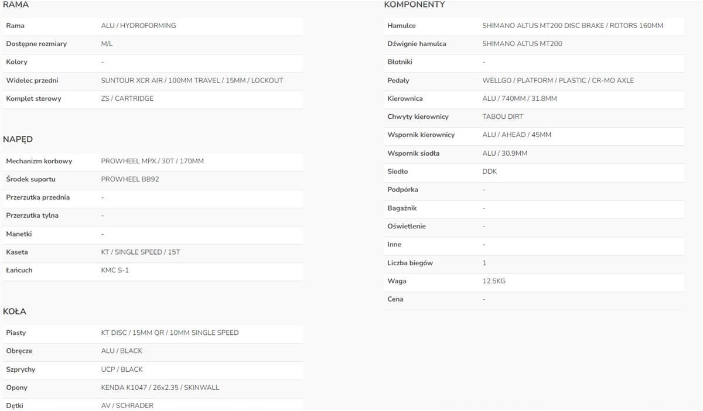This screenshot has width=703, height=411.
Task: Select the 'Manetki' row label
Action: point(19,234)
